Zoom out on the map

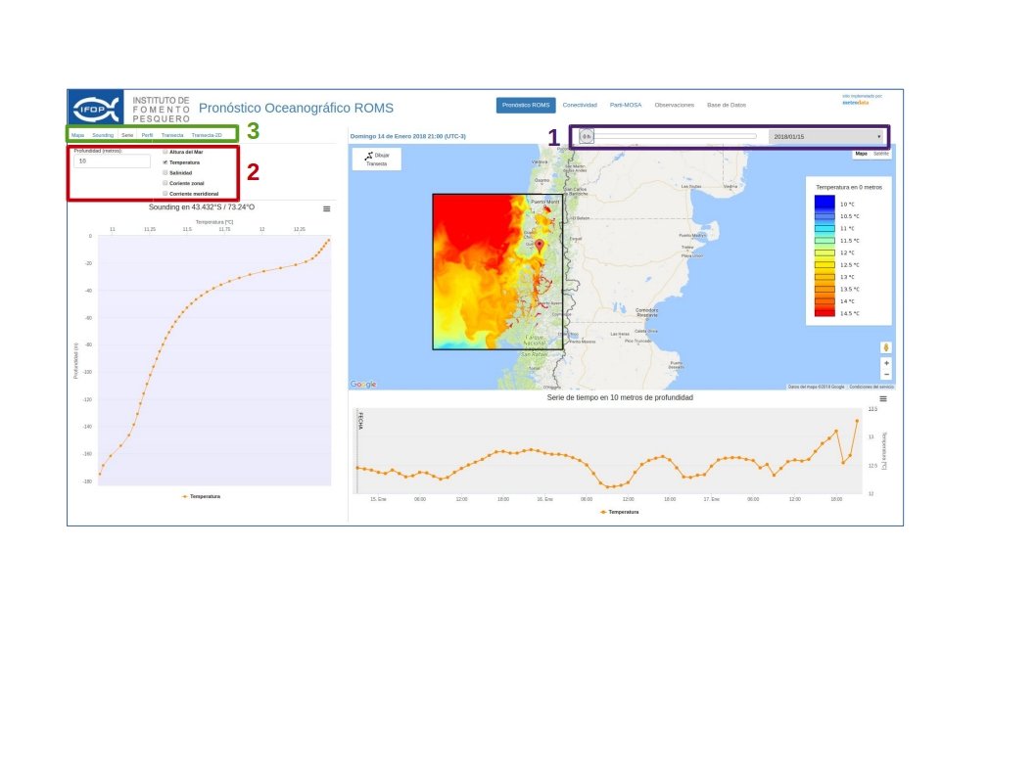click(x=886, y=375)
